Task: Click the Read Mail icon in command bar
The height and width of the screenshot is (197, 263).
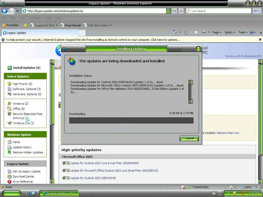Action: point(196,32)
